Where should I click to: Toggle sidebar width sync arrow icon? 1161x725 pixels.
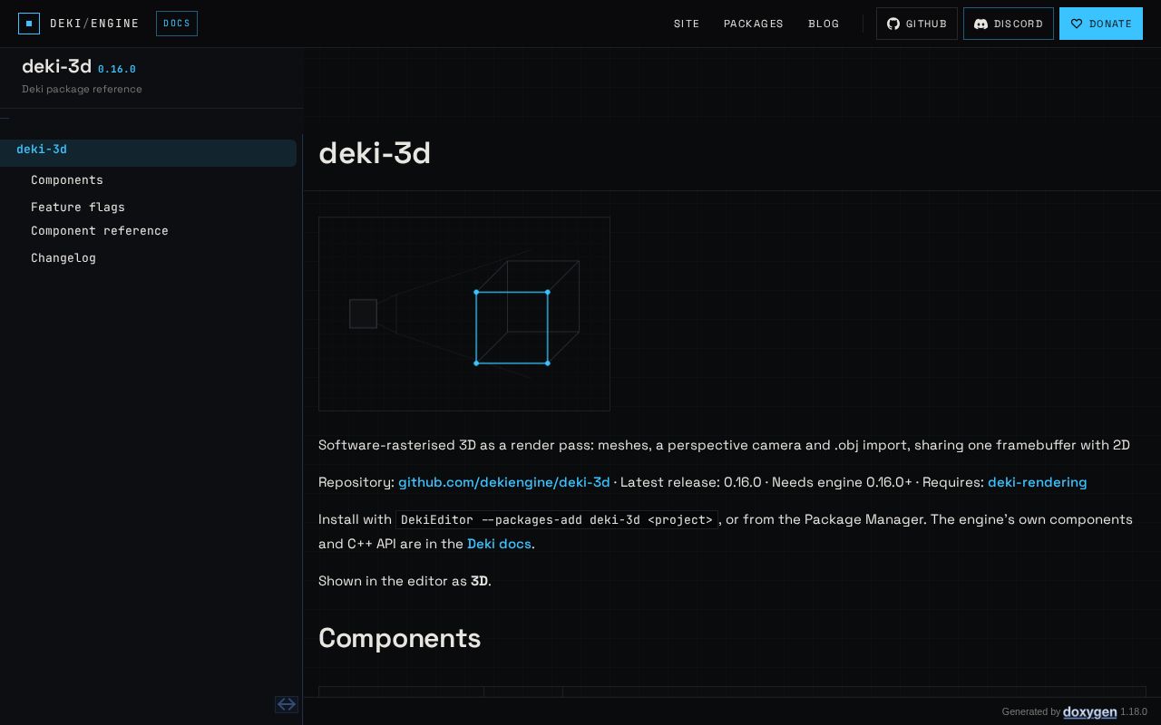tap(287, 704)
